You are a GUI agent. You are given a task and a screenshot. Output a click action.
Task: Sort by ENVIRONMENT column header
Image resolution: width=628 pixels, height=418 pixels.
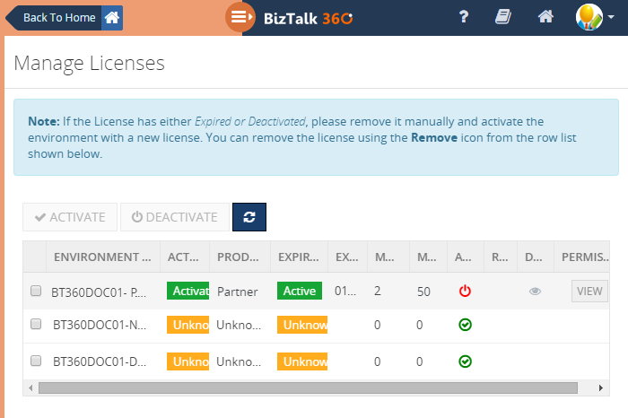click(x=103, y=257)
